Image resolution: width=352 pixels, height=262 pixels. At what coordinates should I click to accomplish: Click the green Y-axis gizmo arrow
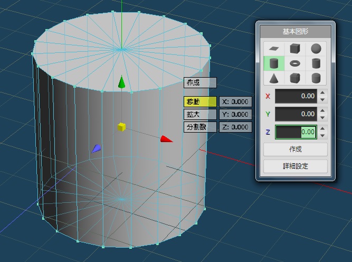[122, 82]
